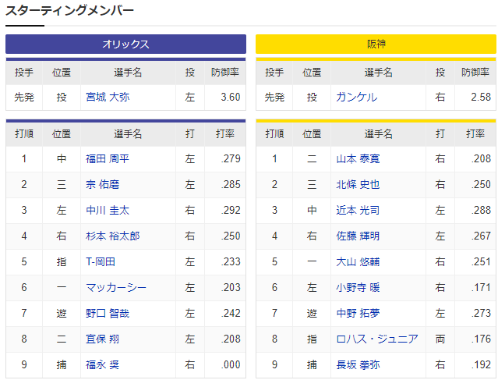Click the スターティングメンバー heading
The image size is (498, 380).
[x=69, y=11]
